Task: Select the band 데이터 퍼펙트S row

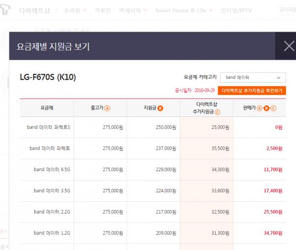Action: 49,127
